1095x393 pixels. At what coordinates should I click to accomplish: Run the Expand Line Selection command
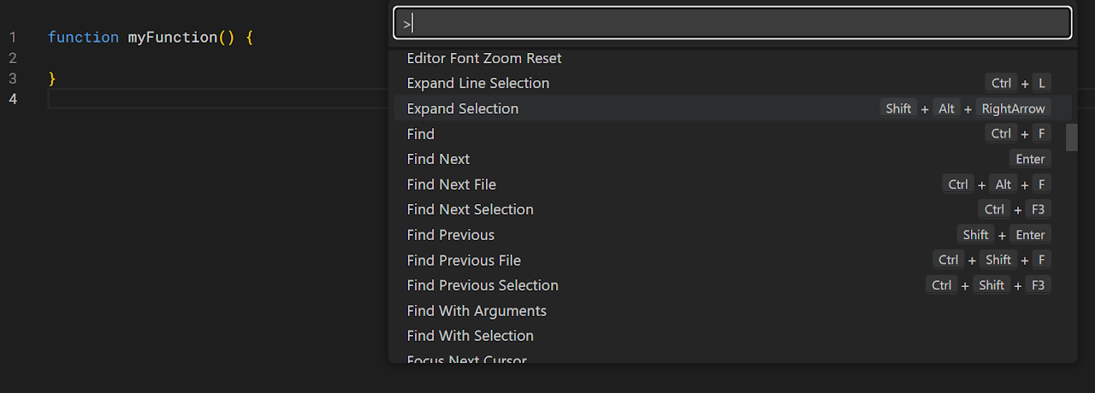pos(478,83)
